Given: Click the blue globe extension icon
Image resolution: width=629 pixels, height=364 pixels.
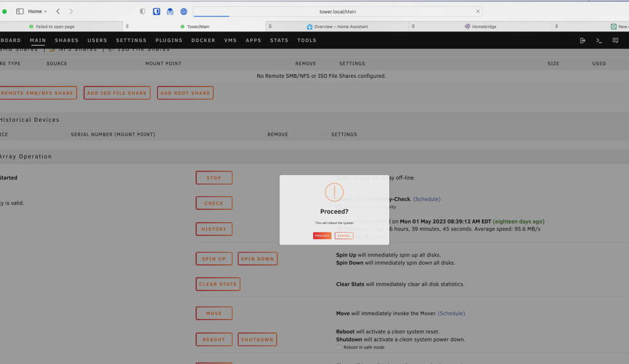Looking at the screenshot, I should pyautogui.click(x=184, y=11).
